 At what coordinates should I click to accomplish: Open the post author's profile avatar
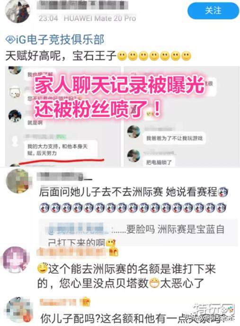click(x=18, y=11)
